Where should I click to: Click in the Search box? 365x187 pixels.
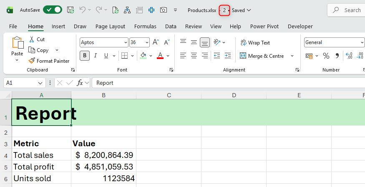346,10
